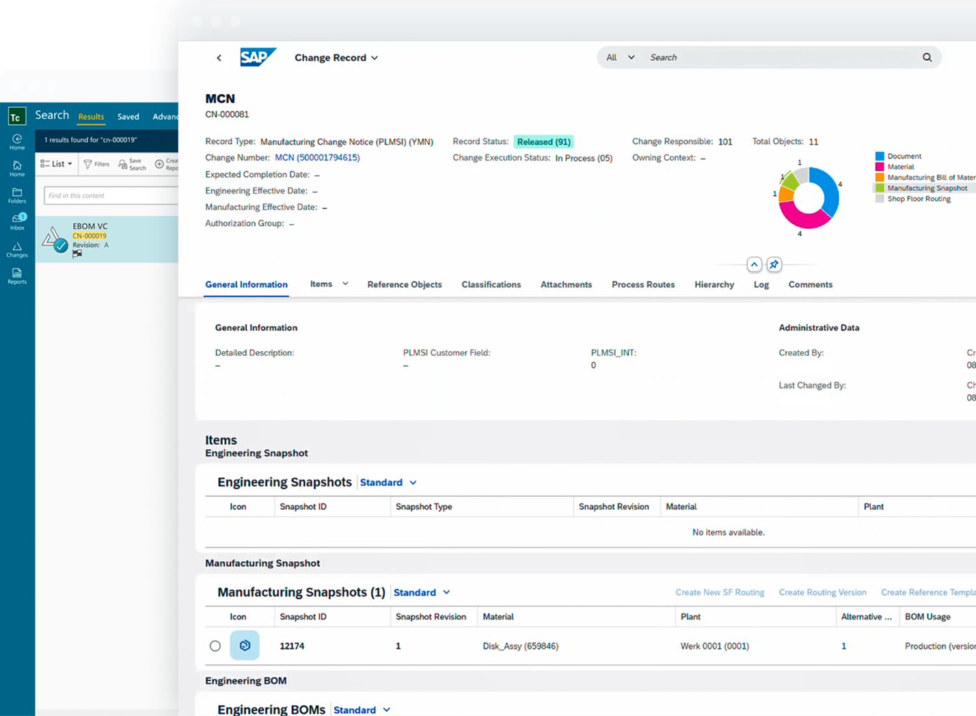Collapse the header using the up chevron
Screen dimensions: 976x716
click(x=754, y=264)
